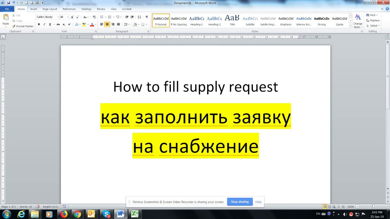
Task: Toggle Show/Hide paragraph marks
Action: point(147,17)
